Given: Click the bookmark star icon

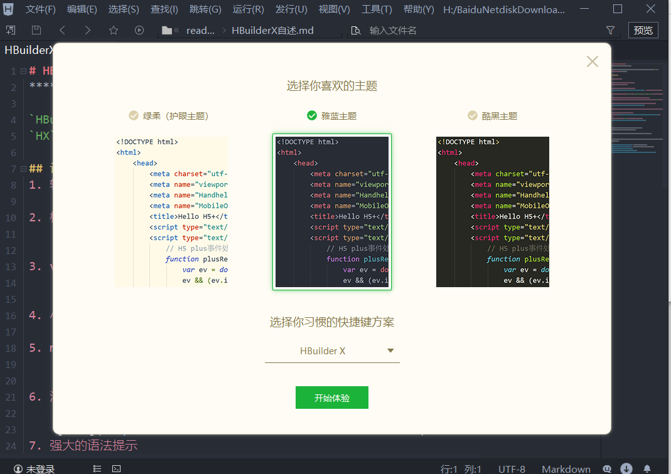Looking at the screenshot, I should click(114, 30).
